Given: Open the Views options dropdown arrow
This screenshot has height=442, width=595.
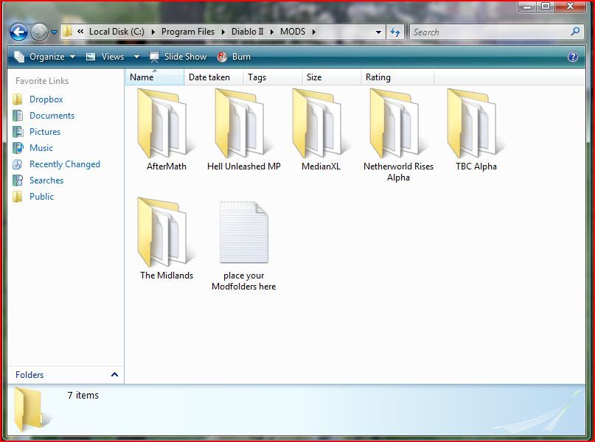Looking at the screenshot, I should click(x=136, y=57).
